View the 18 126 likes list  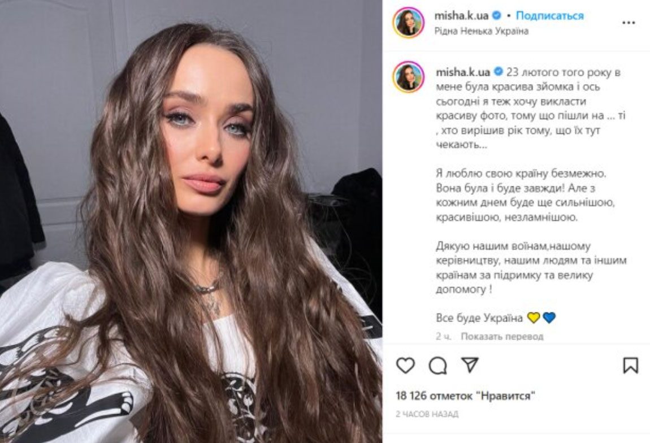pos(466,396)
